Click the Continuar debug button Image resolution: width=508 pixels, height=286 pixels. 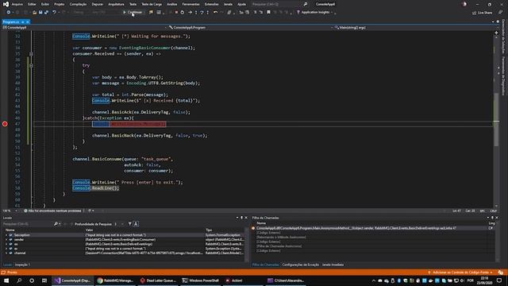(x=133, y=13)
